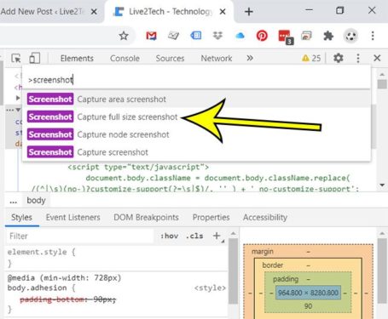Screen dimensions: 388x319
Task: Click the breadcrumb ellipsis before body
Action: [13, 201]
